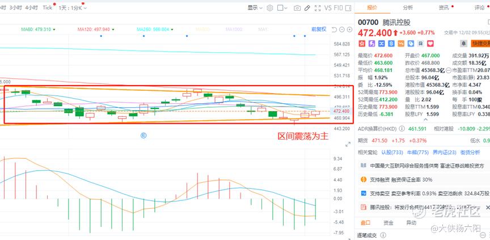Select the 盘口 order book tab

pos(366,223)
